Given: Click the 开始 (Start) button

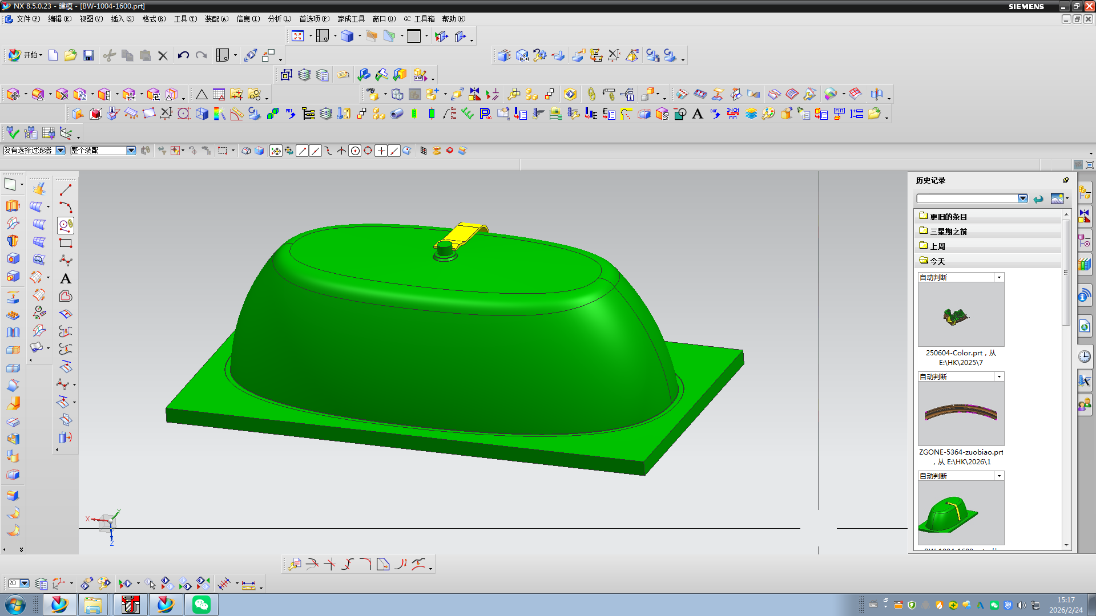Looking at the screenshot, I should (30, 55).
